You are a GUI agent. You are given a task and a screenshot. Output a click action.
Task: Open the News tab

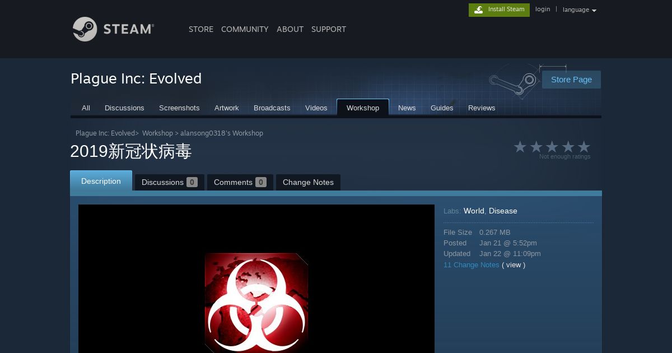pos(407,108)
